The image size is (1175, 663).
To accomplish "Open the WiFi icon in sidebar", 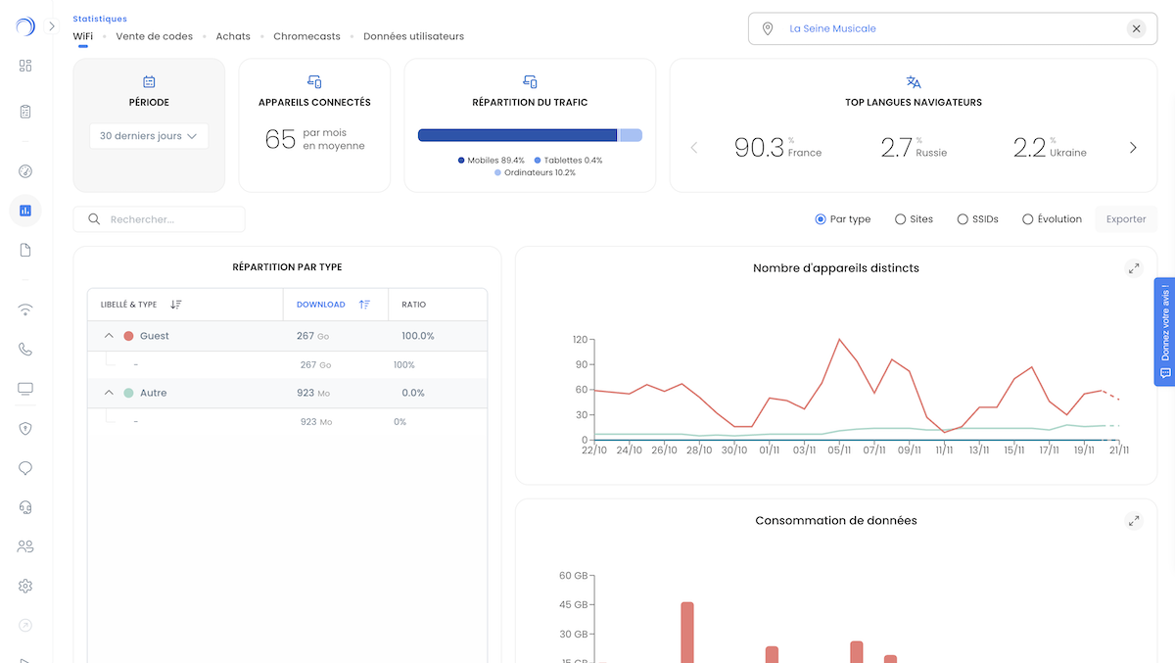I will [x=25, y=310].
